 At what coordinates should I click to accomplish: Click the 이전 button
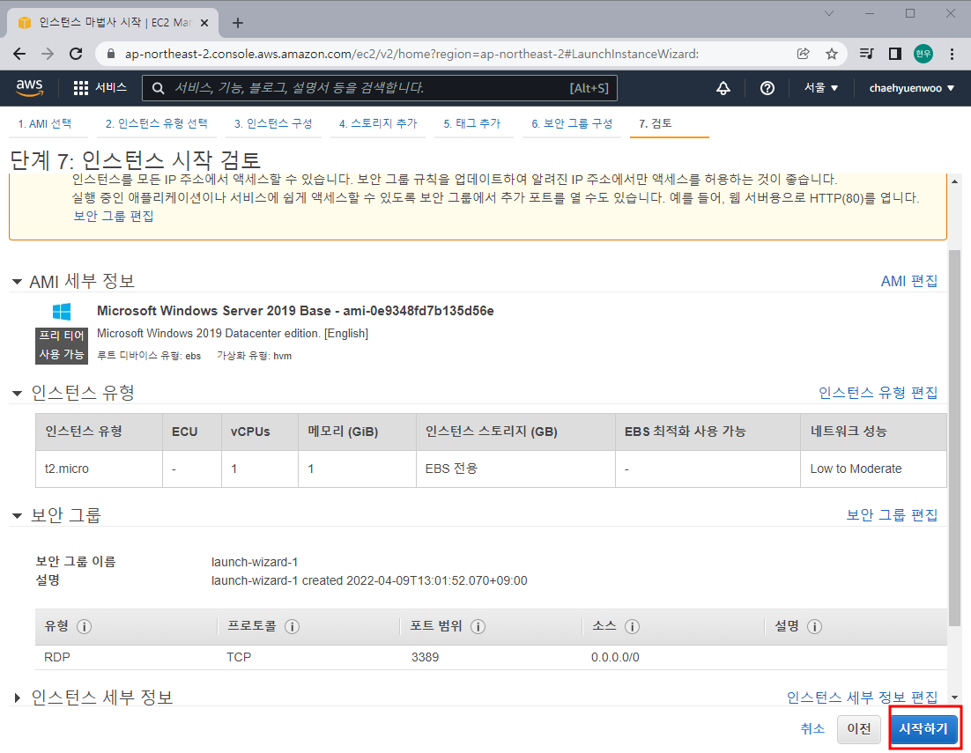pyautogui.click(x=858, y=728)
